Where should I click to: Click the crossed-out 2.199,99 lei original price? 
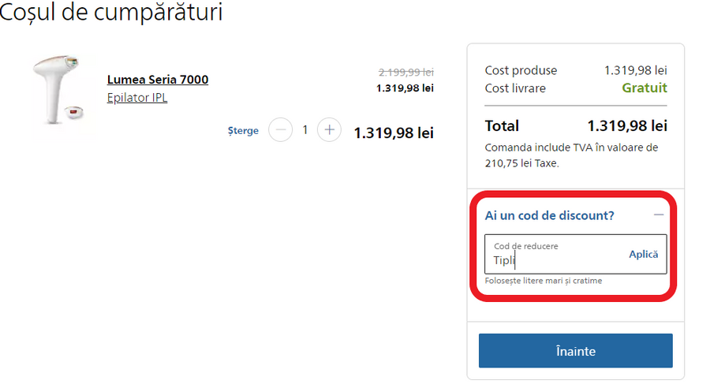[405, 71]
